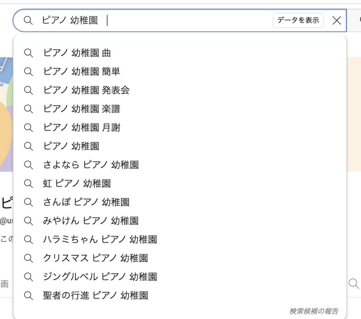Click the channel search magnifier icon at right edge
This screenshot has width=361, height=319.
tap(354, 283)
